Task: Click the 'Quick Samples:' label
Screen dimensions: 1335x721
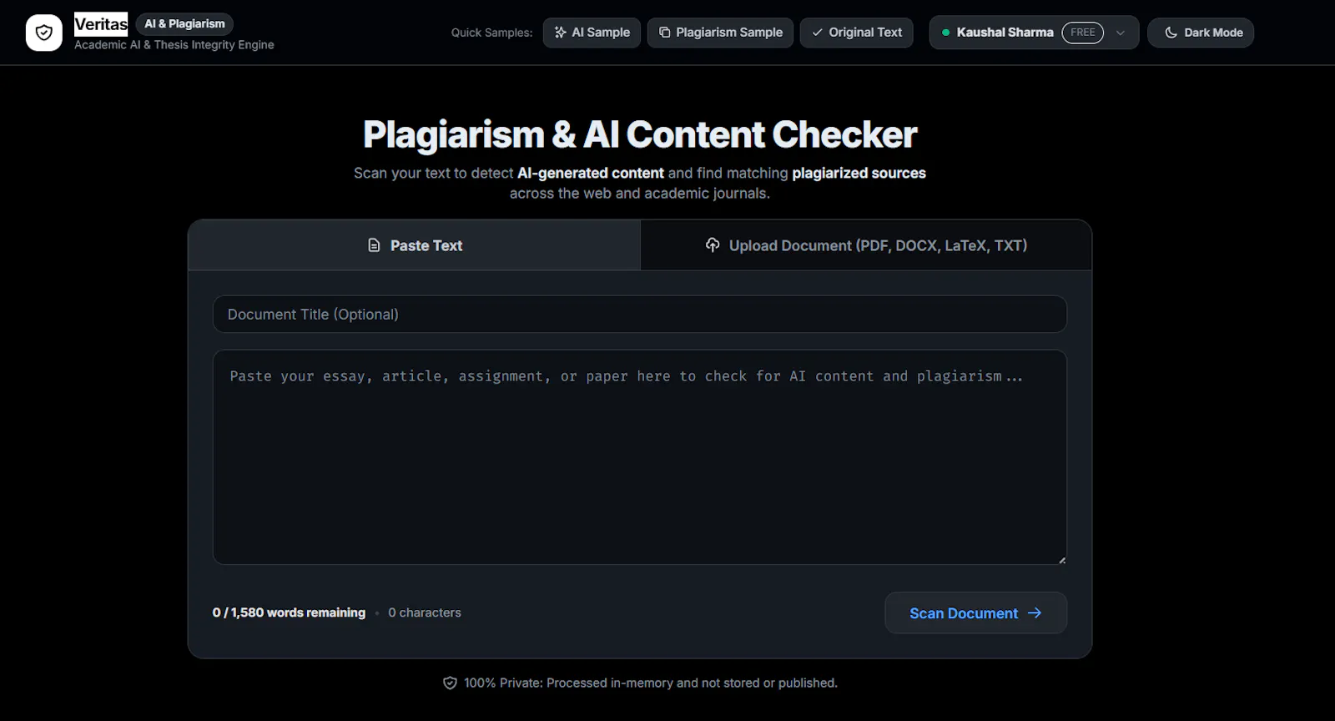Action: coord(491,33)
